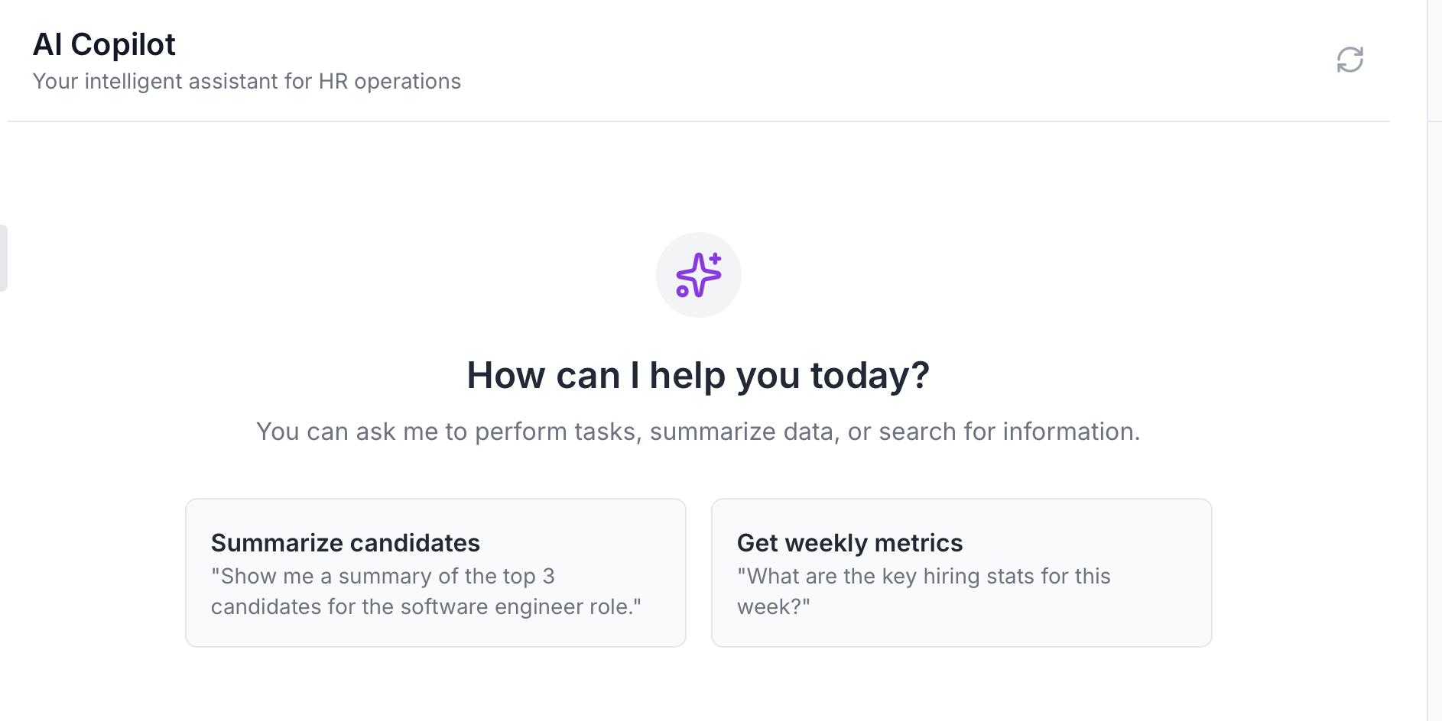Screen dimensions: 1442x721
Task: Select the Get weekly metrics suggestion card
Action: [961, 572]
